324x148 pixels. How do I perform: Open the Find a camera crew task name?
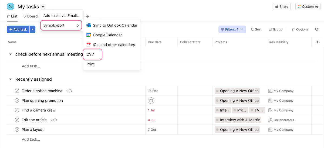tap(38, 110)
